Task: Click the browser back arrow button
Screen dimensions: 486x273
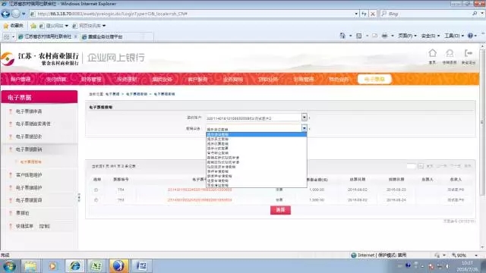Action: tap(5, 14)
